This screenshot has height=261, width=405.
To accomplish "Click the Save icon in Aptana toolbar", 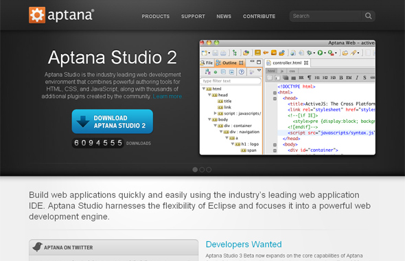I will click(215, 53).
